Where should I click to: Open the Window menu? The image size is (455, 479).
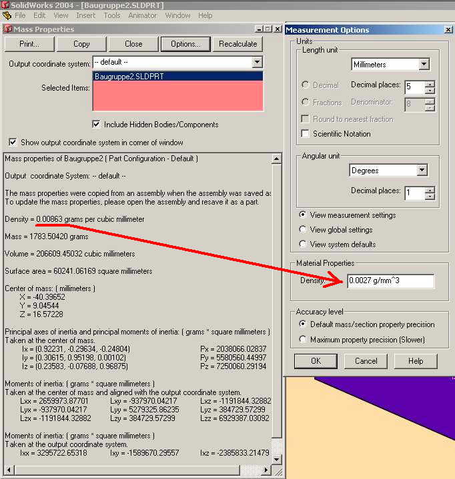tap(177, 15)
